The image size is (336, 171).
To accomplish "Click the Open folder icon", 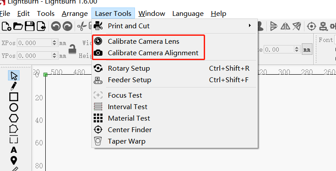I will pos(18,27).
